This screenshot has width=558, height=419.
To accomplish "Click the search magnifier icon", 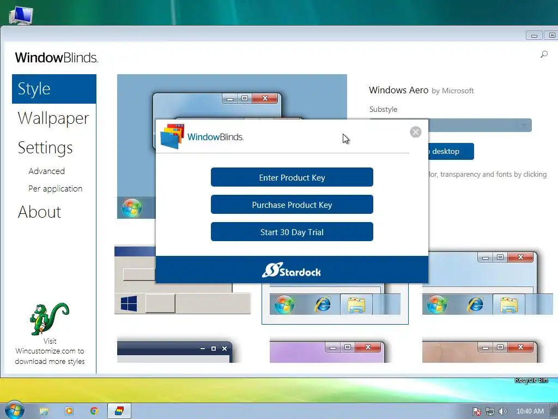I will point(544,54).
